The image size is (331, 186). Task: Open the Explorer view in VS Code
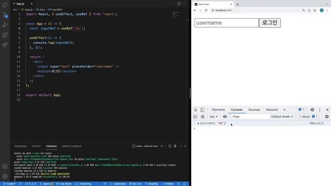point(5,5)
